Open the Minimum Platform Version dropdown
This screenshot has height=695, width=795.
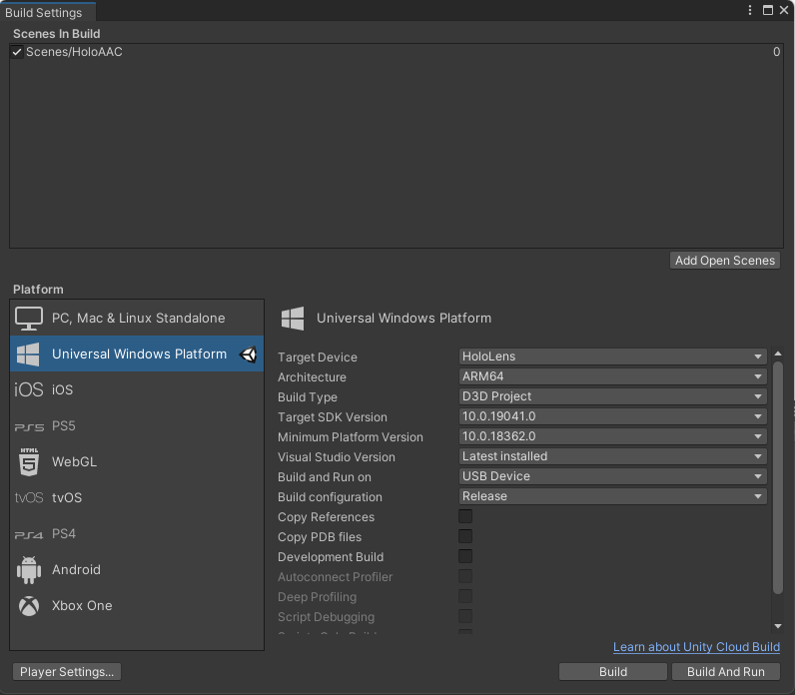[612, 436]
